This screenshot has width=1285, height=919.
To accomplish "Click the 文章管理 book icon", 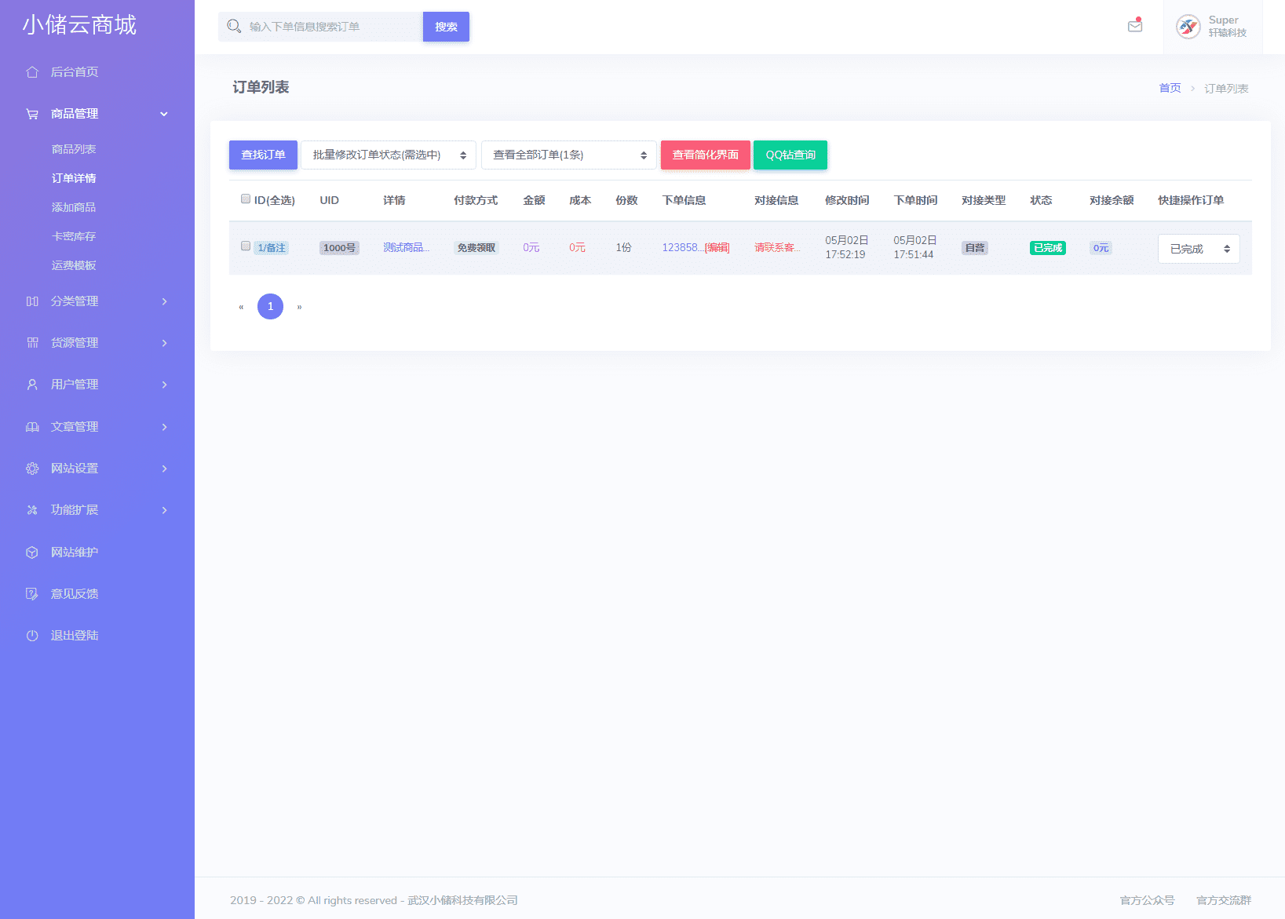I will [32, 427].
